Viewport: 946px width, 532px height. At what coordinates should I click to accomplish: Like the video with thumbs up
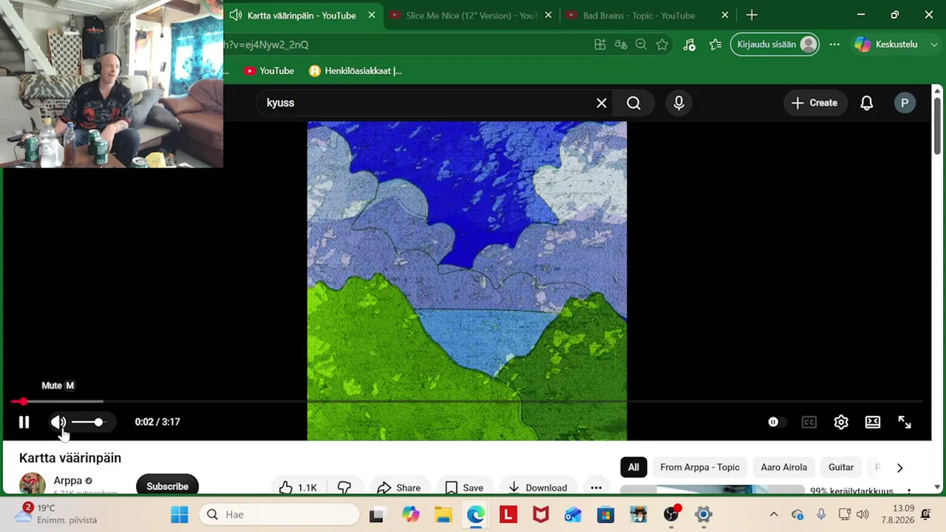pyautogui.click(x=298, y=487)
